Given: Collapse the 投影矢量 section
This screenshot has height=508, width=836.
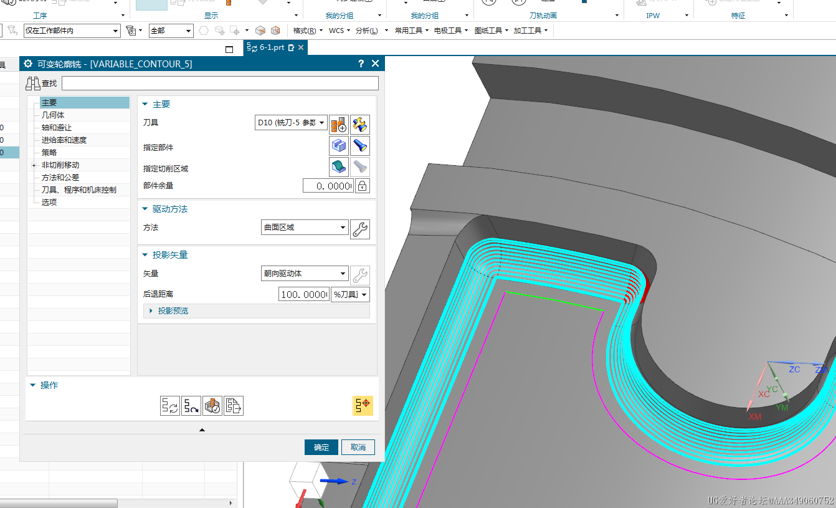Looking at the screenshot, I should pyautogui.click(x=165, y=255).
